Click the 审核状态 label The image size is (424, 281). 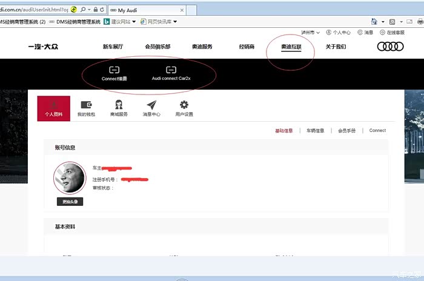click(x=103, y=188)
